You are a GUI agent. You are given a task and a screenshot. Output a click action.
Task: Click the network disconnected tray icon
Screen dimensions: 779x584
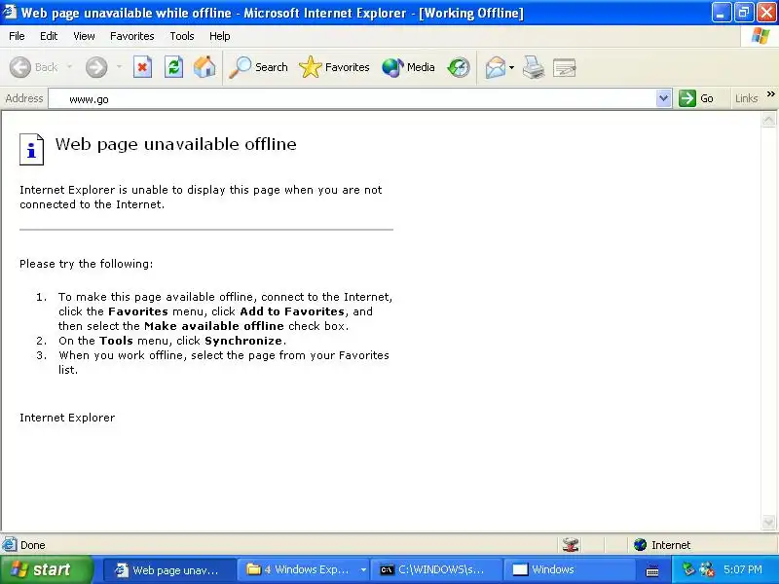pos(707,569)
